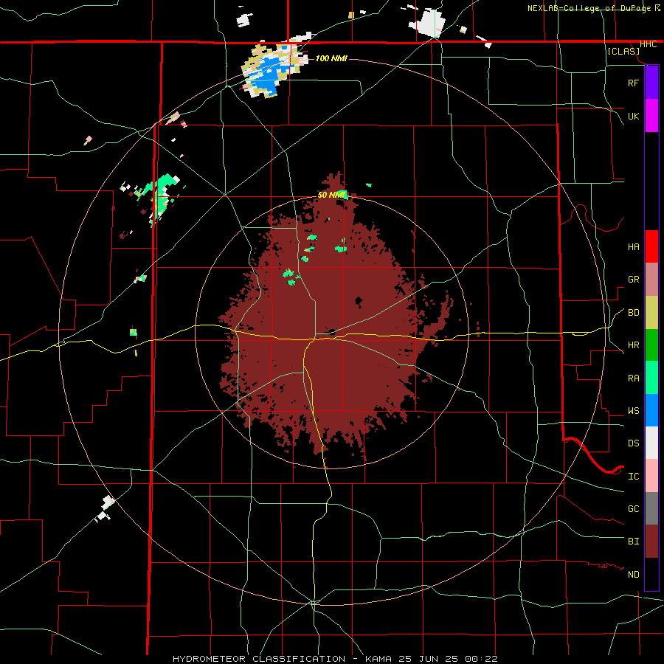Screen dimensions: 664x664
Task: Click the 'UK' legend label
Action: tap(633, 116)
